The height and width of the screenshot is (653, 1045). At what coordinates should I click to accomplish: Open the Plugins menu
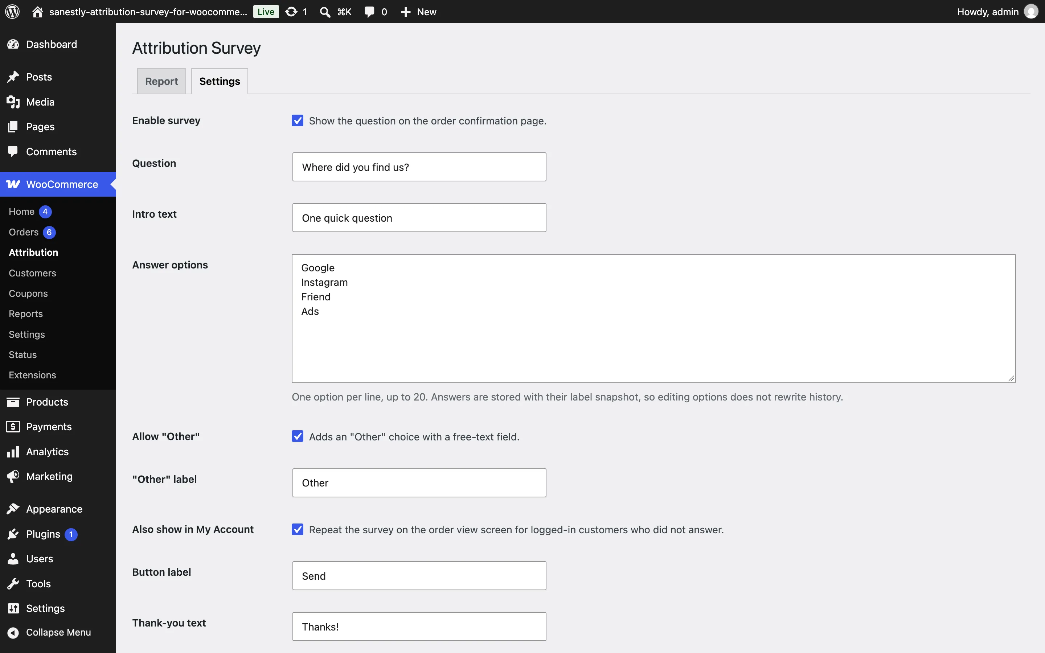pyautogui.click(x=58, y=534)
